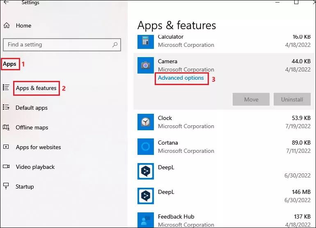Image resolution: width=316 pixels, height=228 pixels.
Task: Click the Camera app icon
Action: [x=146, y=65]
